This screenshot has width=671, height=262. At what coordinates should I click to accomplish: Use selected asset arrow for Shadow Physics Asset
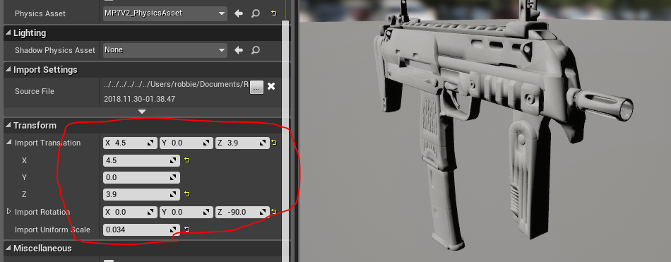click(x=239, y=51)
